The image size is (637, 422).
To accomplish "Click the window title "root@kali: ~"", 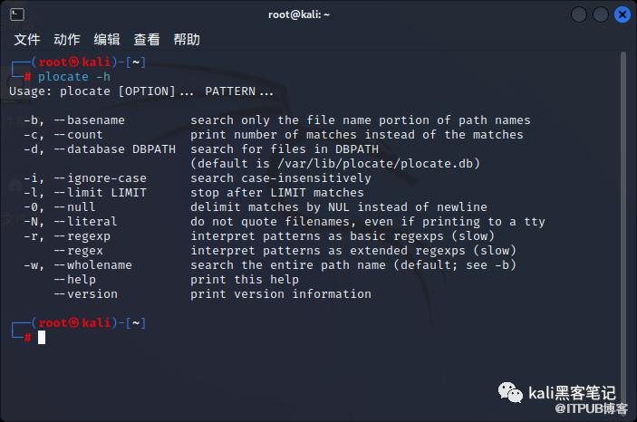I will pos(299,14).
